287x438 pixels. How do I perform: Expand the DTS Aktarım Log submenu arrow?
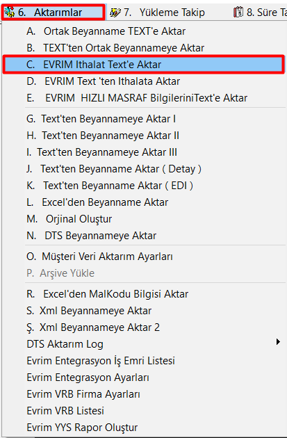[278, 341]
